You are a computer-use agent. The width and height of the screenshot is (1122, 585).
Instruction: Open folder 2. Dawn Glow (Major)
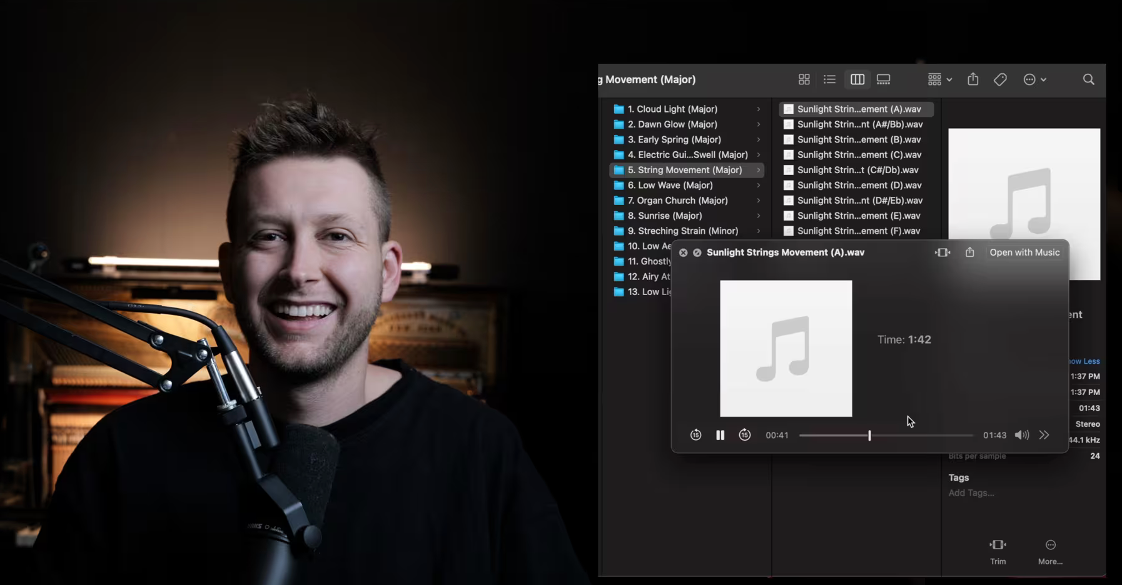coord(686,124)
